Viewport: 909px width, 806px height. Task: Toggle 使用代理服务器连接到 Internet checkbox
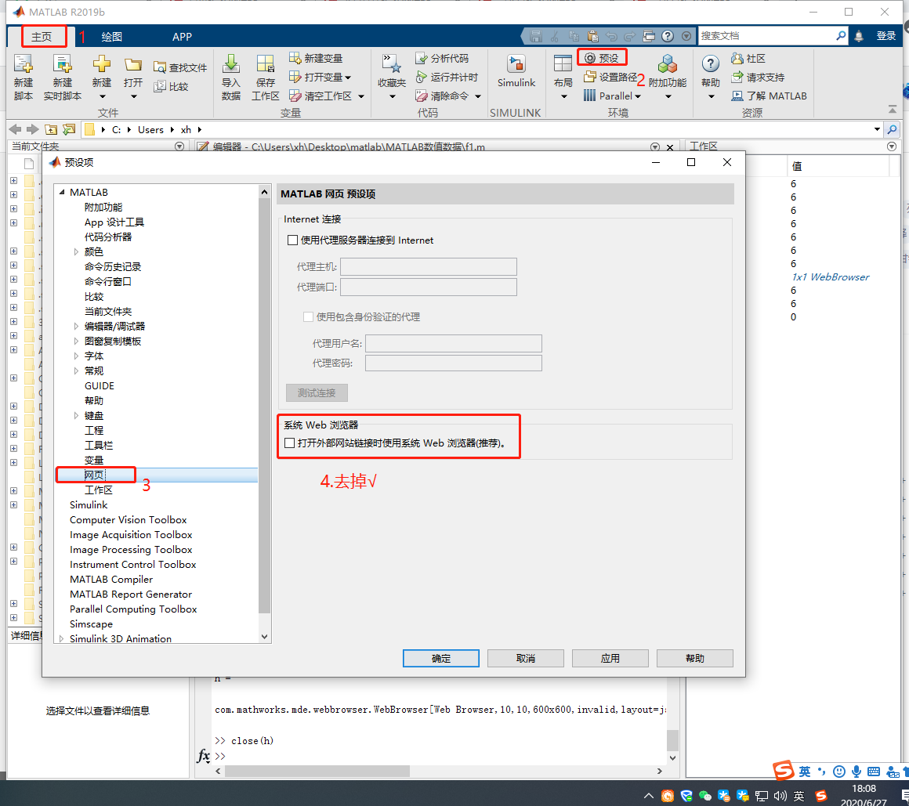click(293, 240)
